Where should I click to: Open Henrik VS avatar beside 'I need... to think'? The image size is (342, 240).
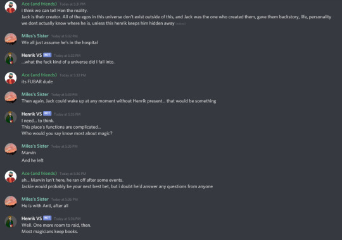(x=11, y=117)
